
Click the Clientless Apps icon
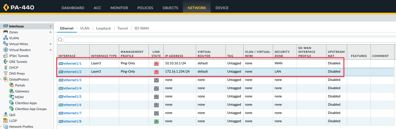coord(12,103)
